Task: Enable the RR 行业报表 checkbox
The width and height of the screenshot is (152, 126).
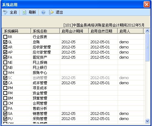Action: click(5, 37)
